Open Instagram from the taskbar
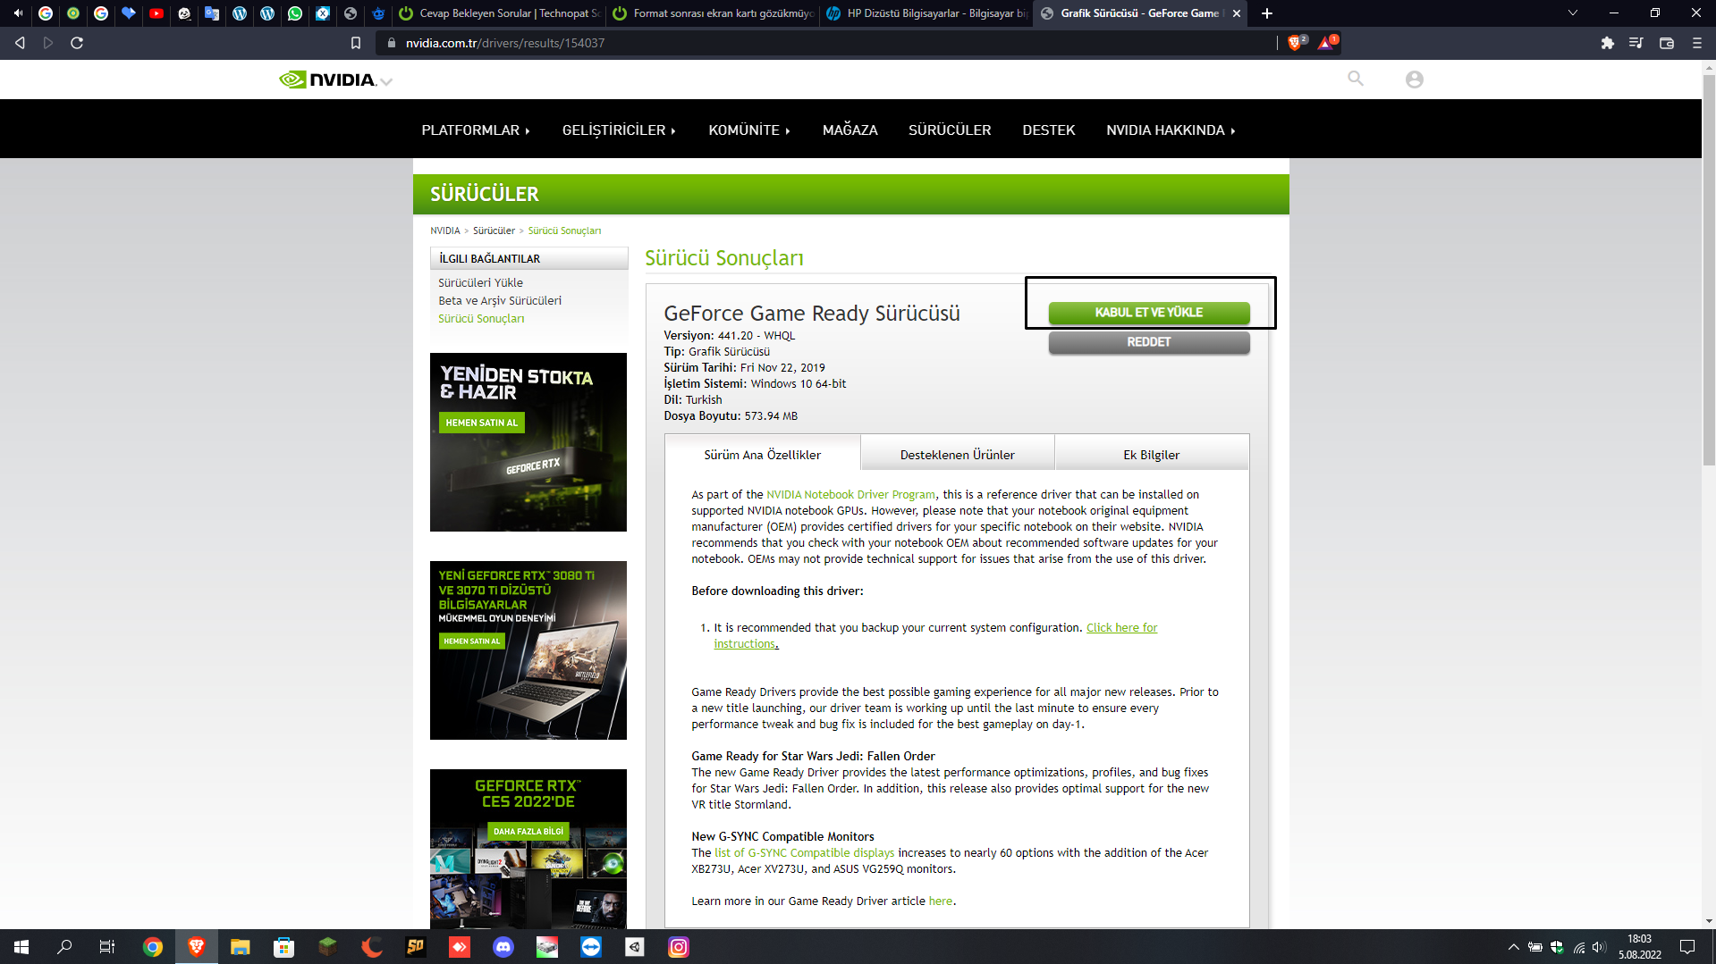This screenshot has height=964, width=1716. pyautogui.click(x=679, y=947)
